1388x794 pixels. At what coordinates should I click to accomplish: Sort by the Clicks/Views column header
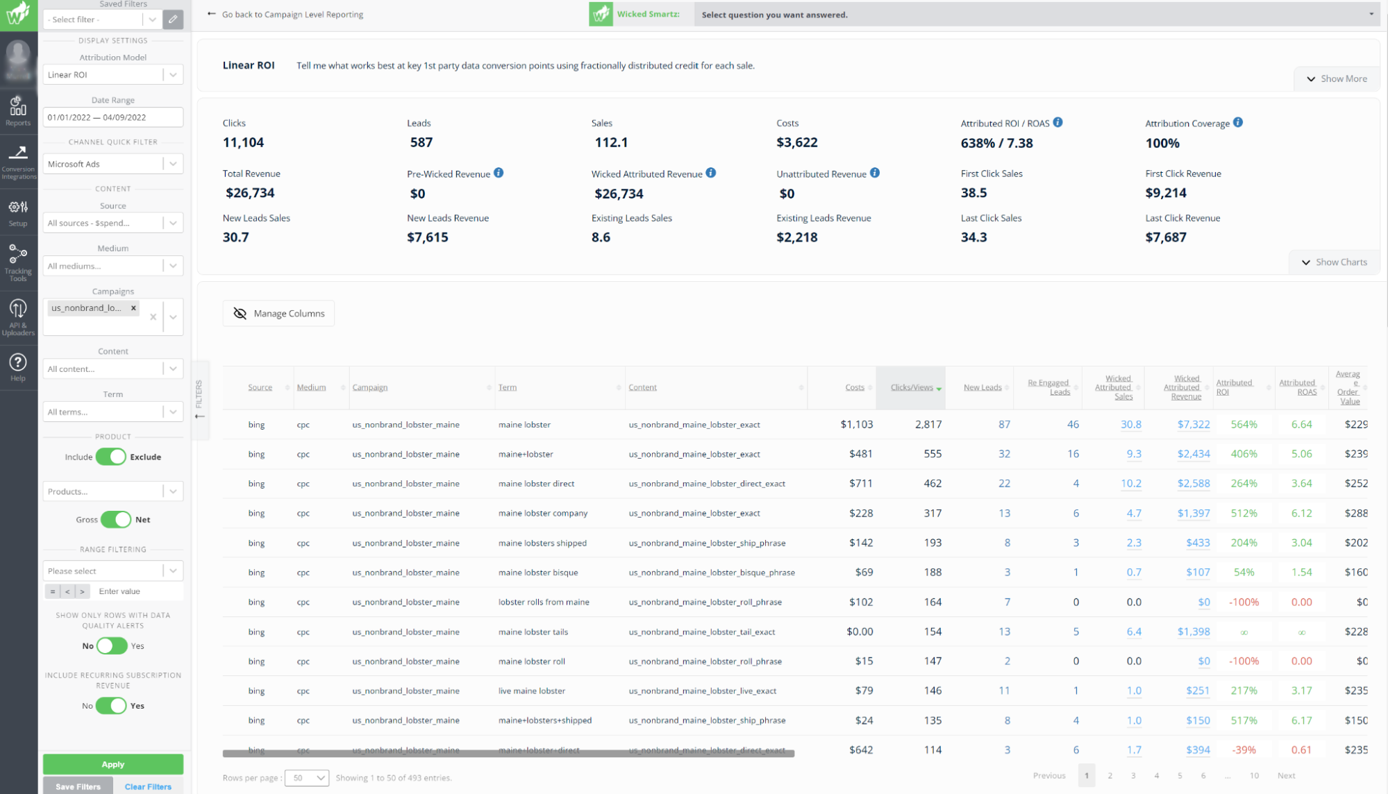[912, 387]
